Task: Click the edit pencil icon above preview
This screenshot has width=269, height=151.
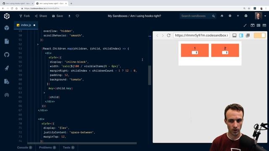Action: (245, 26)
